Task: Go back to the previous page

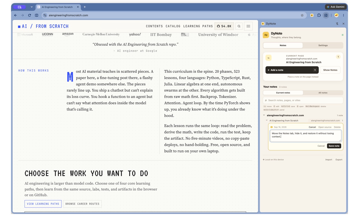Action: tap(15, 15)
